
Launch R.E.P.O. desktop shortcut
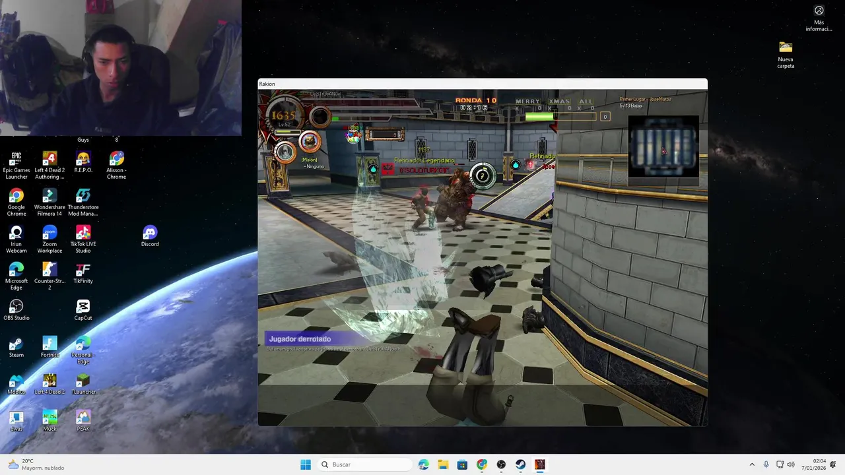(83, 162)
